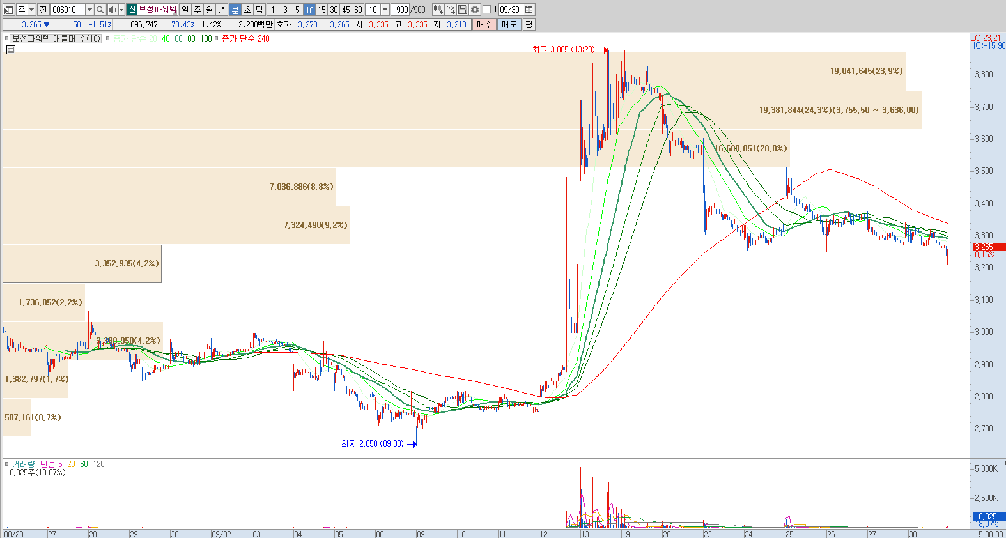Viewport: 1006px width, 538px height.
Task: Click the line chart tool icon
Action: click(x=451, y=10)
